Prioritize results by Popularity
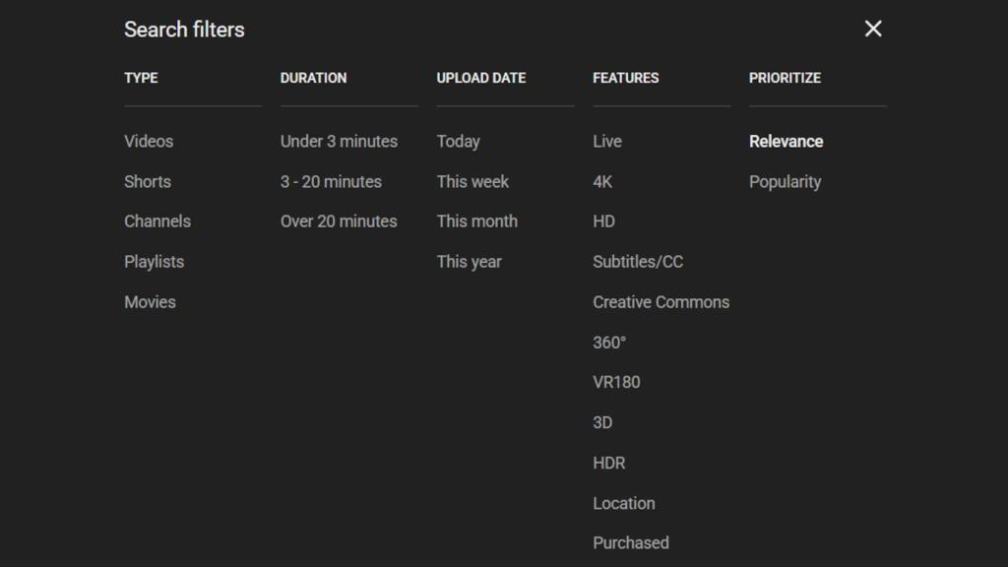Viewport: 1008px width, 567px height. coord(786,181)
